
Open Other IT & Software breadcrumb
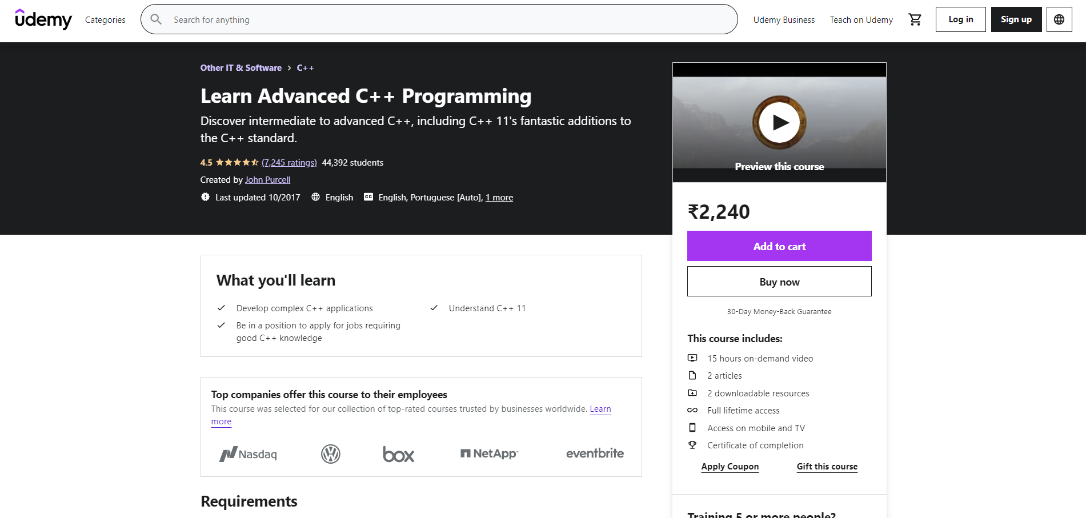tap(241, 68)
